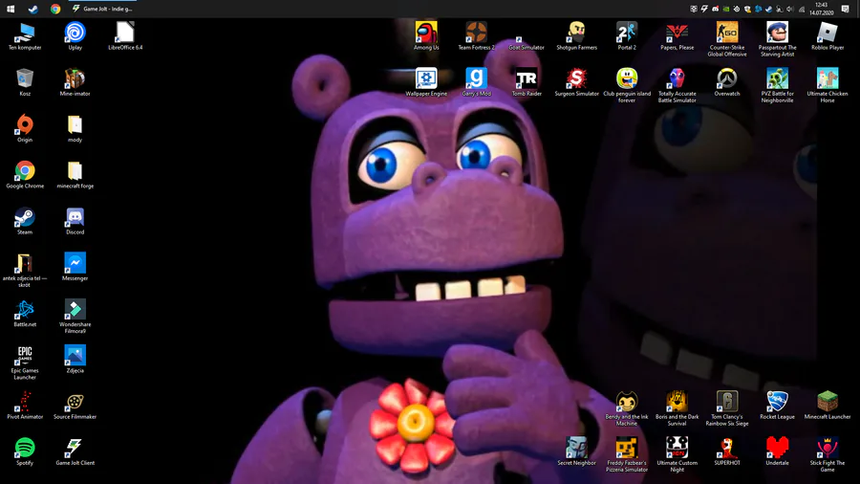
Task: Click the Kosz recycle bin icon
Action: pos(25,82)
